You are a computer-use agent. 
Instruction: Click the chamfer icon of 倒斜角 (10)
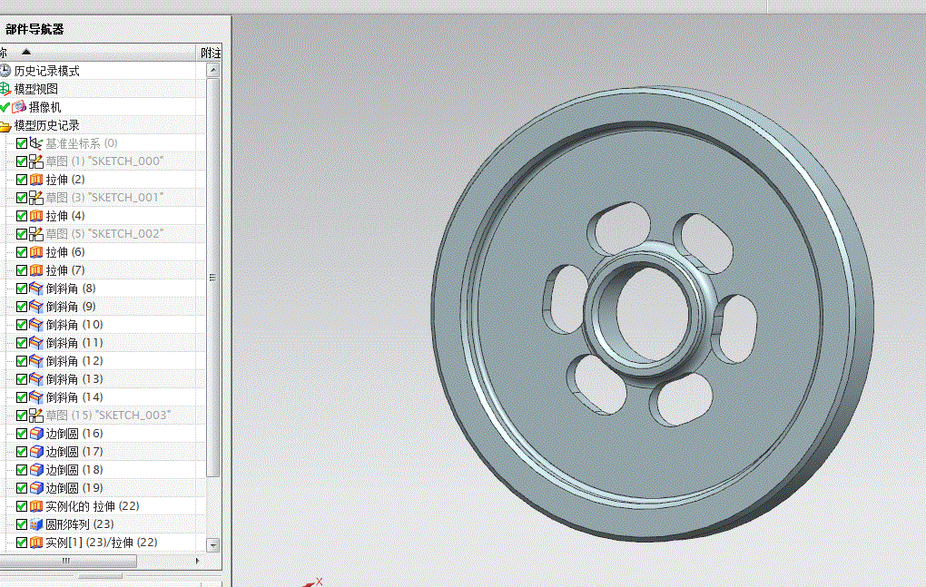point(36,325)
